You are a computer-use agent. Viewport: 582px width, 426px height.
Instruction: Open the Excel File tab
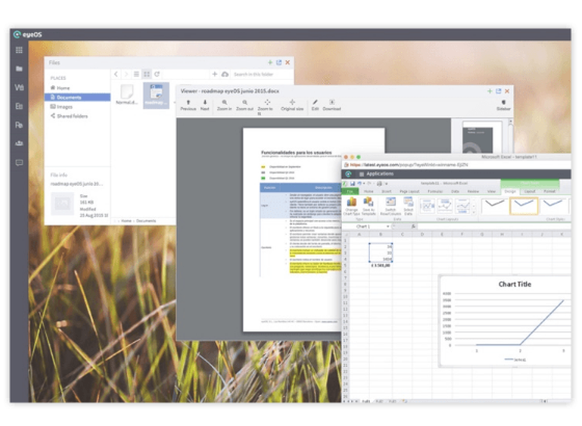pyautogui.click(x=350, y=191)
